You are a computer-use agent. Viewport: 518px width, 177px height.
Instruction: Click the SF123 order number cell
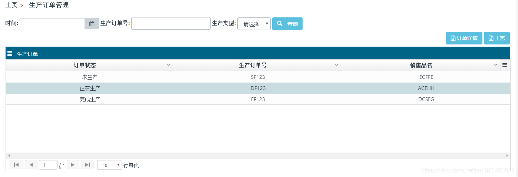click(x=258, y=77)
